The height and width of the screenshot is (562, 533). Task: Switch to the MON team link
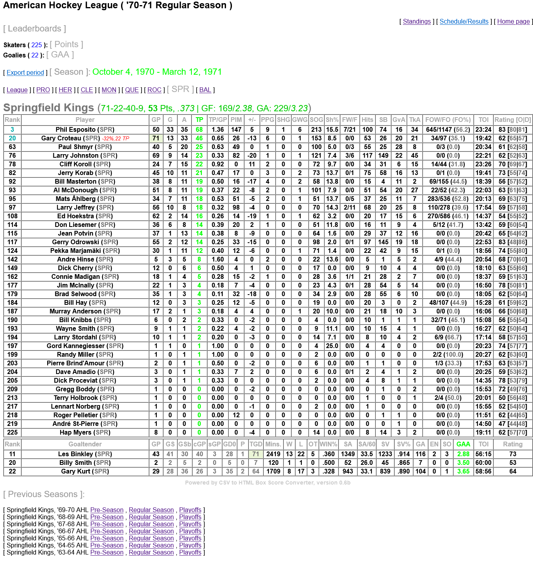pos(109,90)
